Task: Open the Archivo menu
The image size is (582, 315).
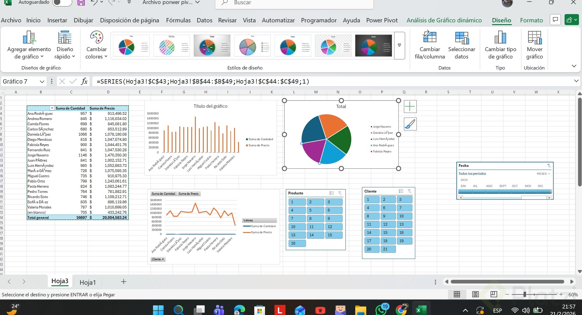Action: point(11,20)
